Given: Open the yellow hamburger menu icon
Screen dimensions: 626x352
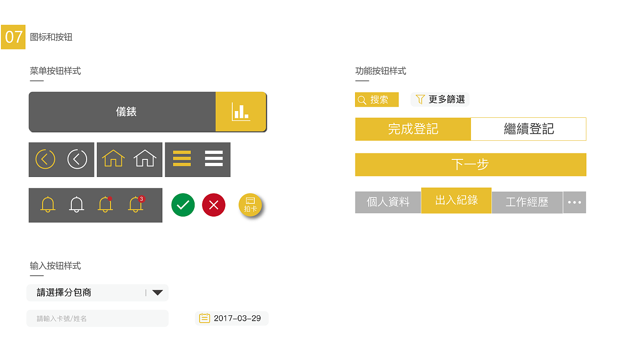Looking at the screenshot, I should 182,159.
